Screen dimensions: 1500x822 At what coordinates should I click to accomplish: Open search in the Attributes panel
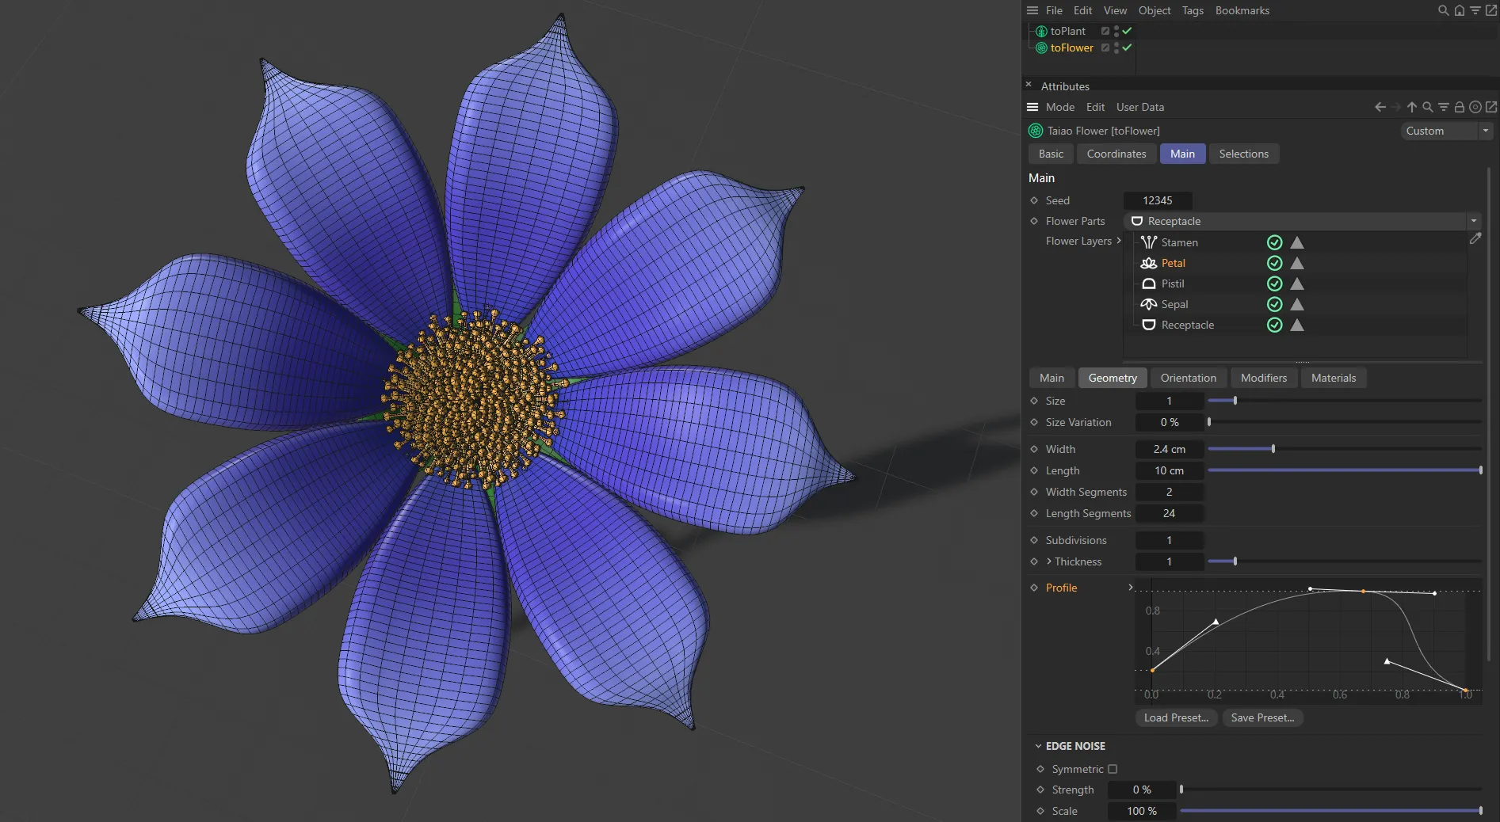coord(1427,107)
